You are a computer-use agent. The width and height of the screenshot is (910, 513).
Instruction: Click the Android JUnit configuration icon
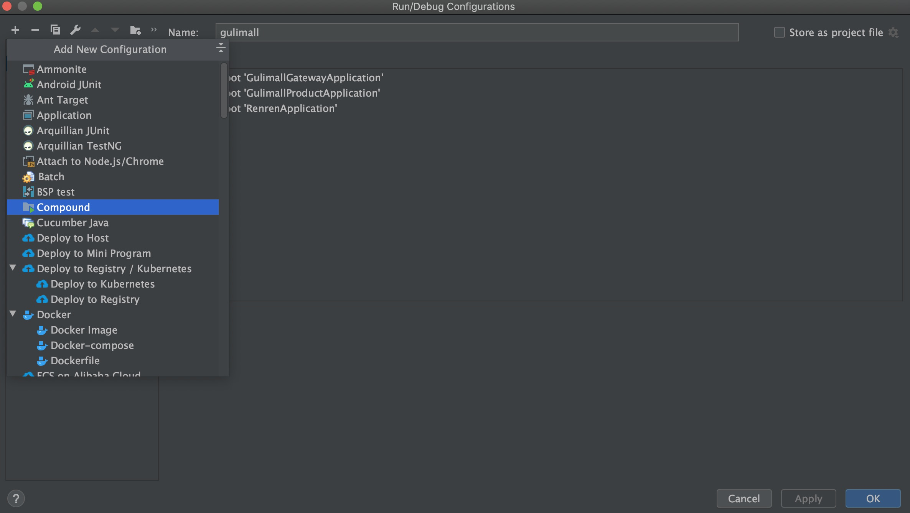pos(28,84)
